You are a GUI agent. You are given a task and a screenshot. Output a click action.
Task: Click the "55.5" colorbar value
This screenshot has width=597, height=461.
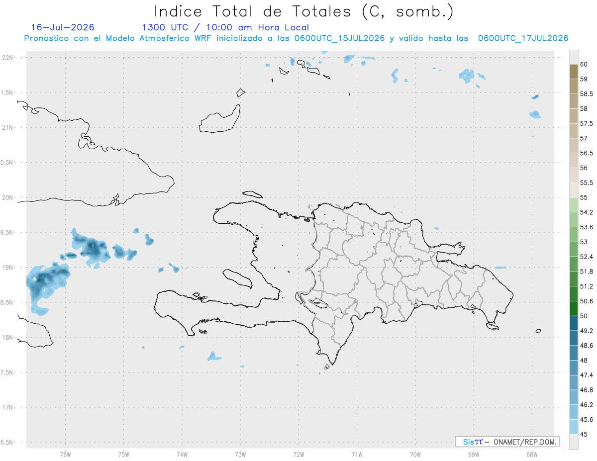587,183
